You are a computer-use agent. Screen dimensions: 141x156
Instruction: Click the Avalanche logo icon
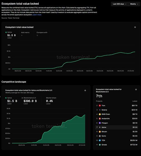[x=100, y=119]
